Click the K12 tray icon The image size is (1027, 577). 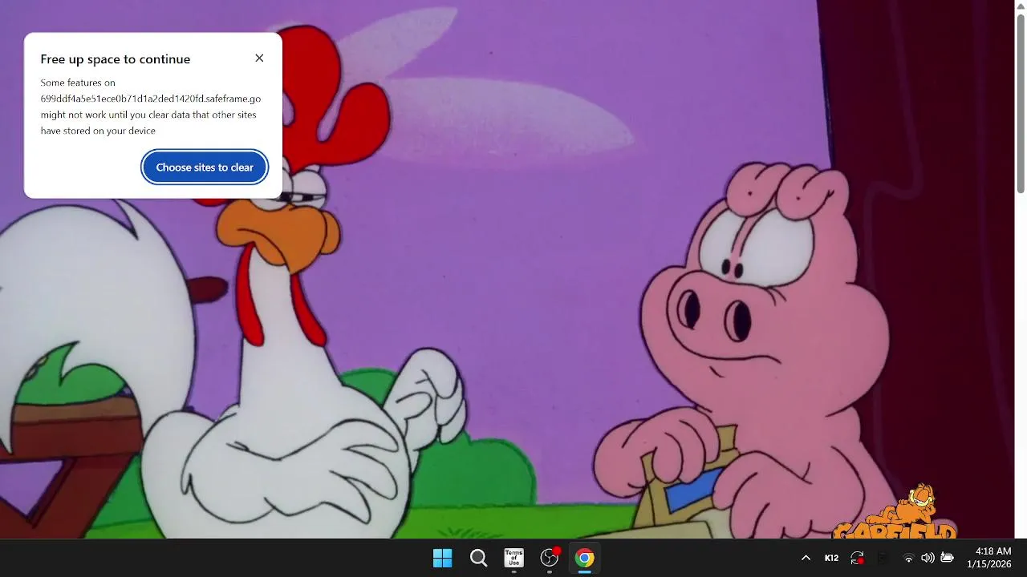click(832, 558)
